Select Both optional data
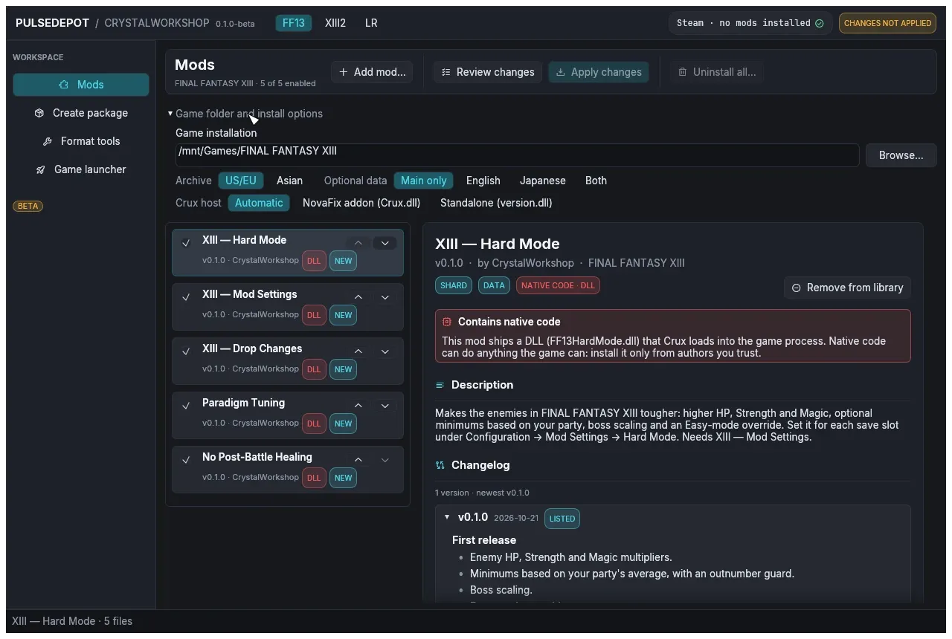 [596, 181]
